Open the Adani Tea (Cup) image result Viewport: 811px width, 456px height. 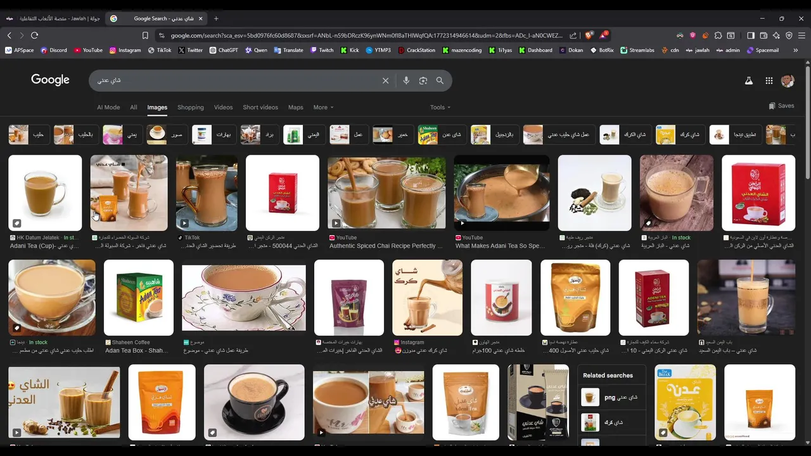click(x=45, y=193)
